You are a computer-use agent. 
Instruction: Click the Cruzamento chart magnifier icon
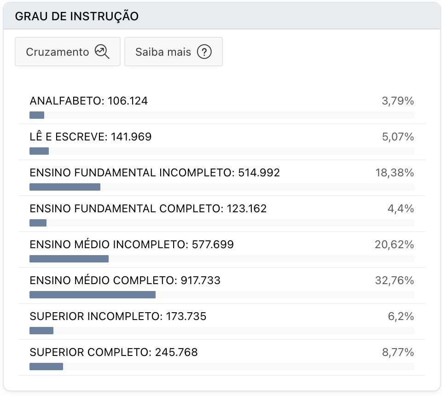102,52
